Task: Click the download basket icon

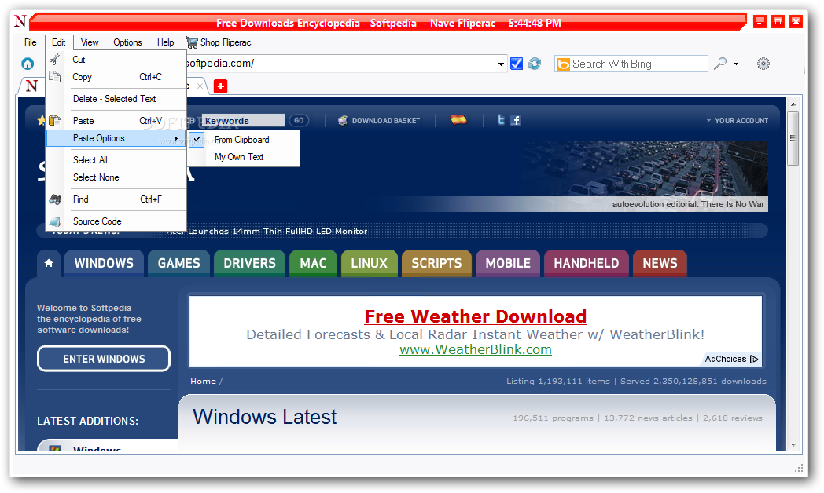Action: 343,121
